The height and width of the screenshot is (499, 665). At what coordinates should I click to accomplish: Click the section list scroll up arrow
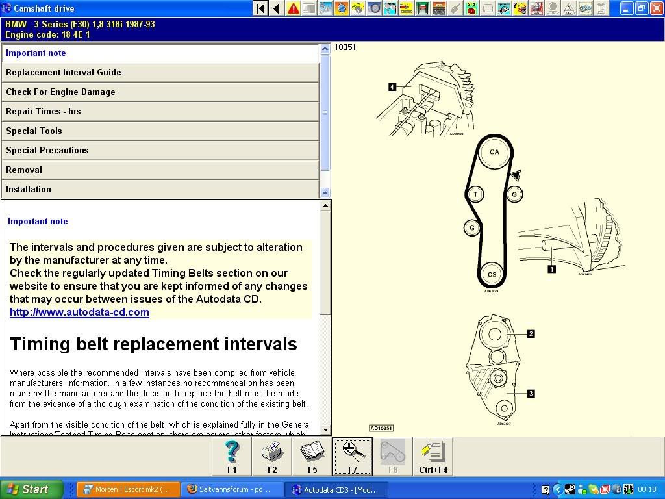(x=325, y=49)
